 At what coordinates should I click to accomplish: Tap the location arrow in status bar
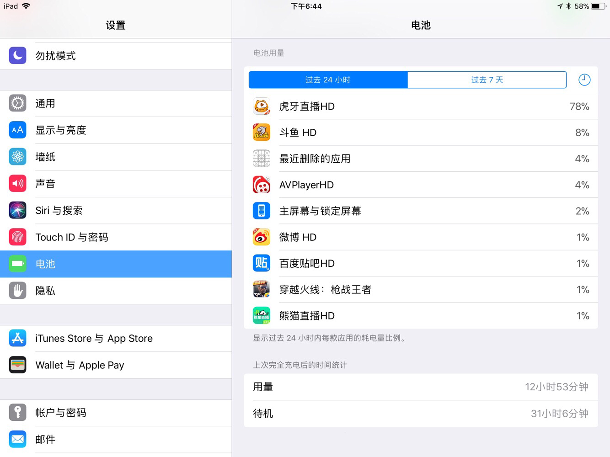point(560,6)
